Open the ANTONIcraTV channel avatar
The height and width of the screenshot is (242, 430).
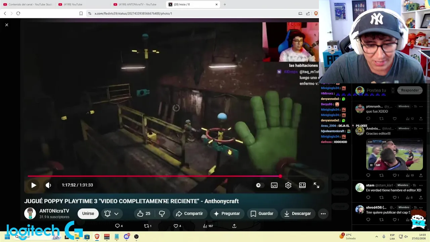coord(30,214)
